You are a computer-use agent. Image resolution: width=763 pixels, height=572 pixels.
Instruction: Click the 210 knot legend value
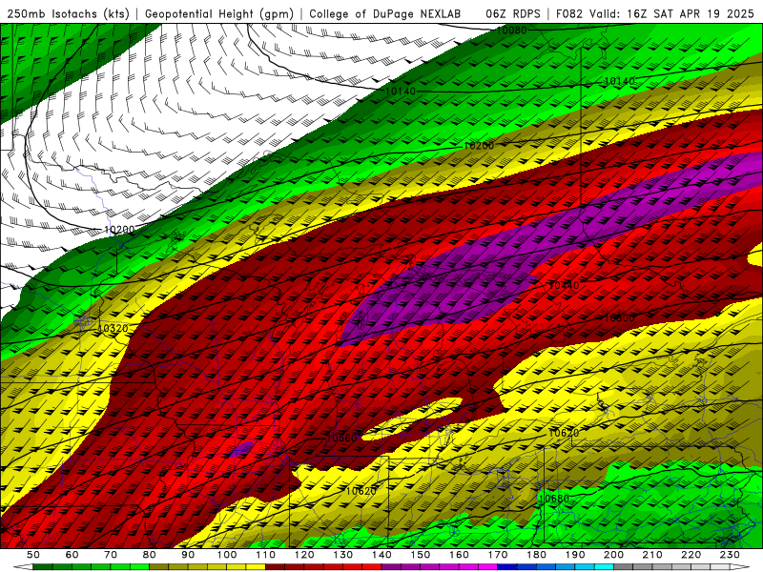tap(652, 555)
